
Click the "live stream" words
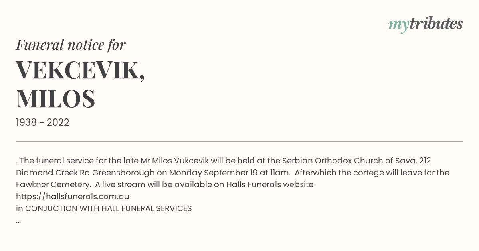coord(121,184)
